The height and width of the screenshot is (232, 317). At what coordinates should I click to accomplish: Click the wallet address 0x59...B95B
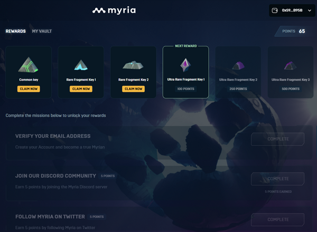[292, 11]
